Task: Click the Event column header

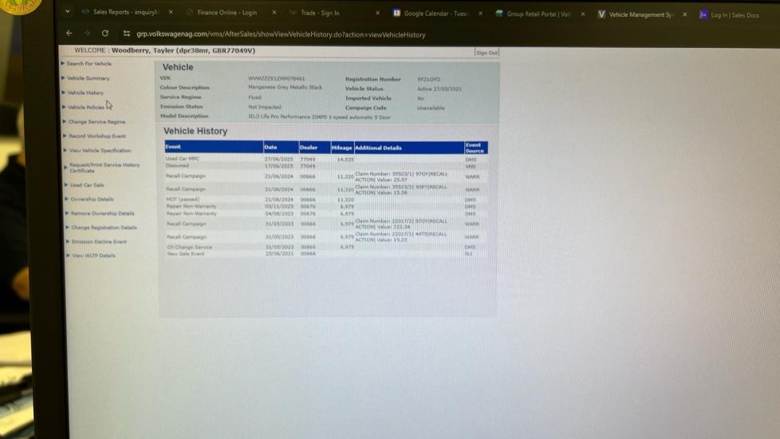Action: click(x=214, y=147)
